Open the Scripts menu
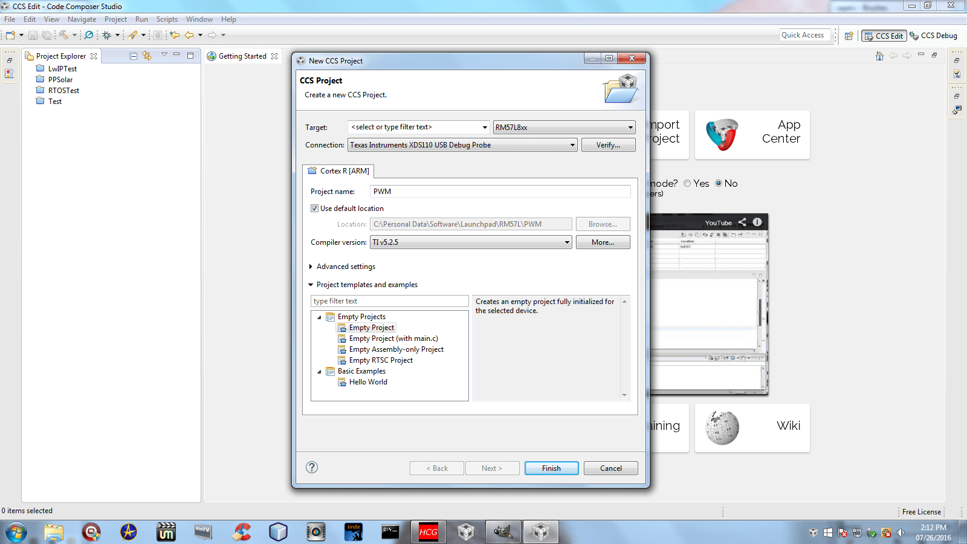 click(x=167, y=19)
